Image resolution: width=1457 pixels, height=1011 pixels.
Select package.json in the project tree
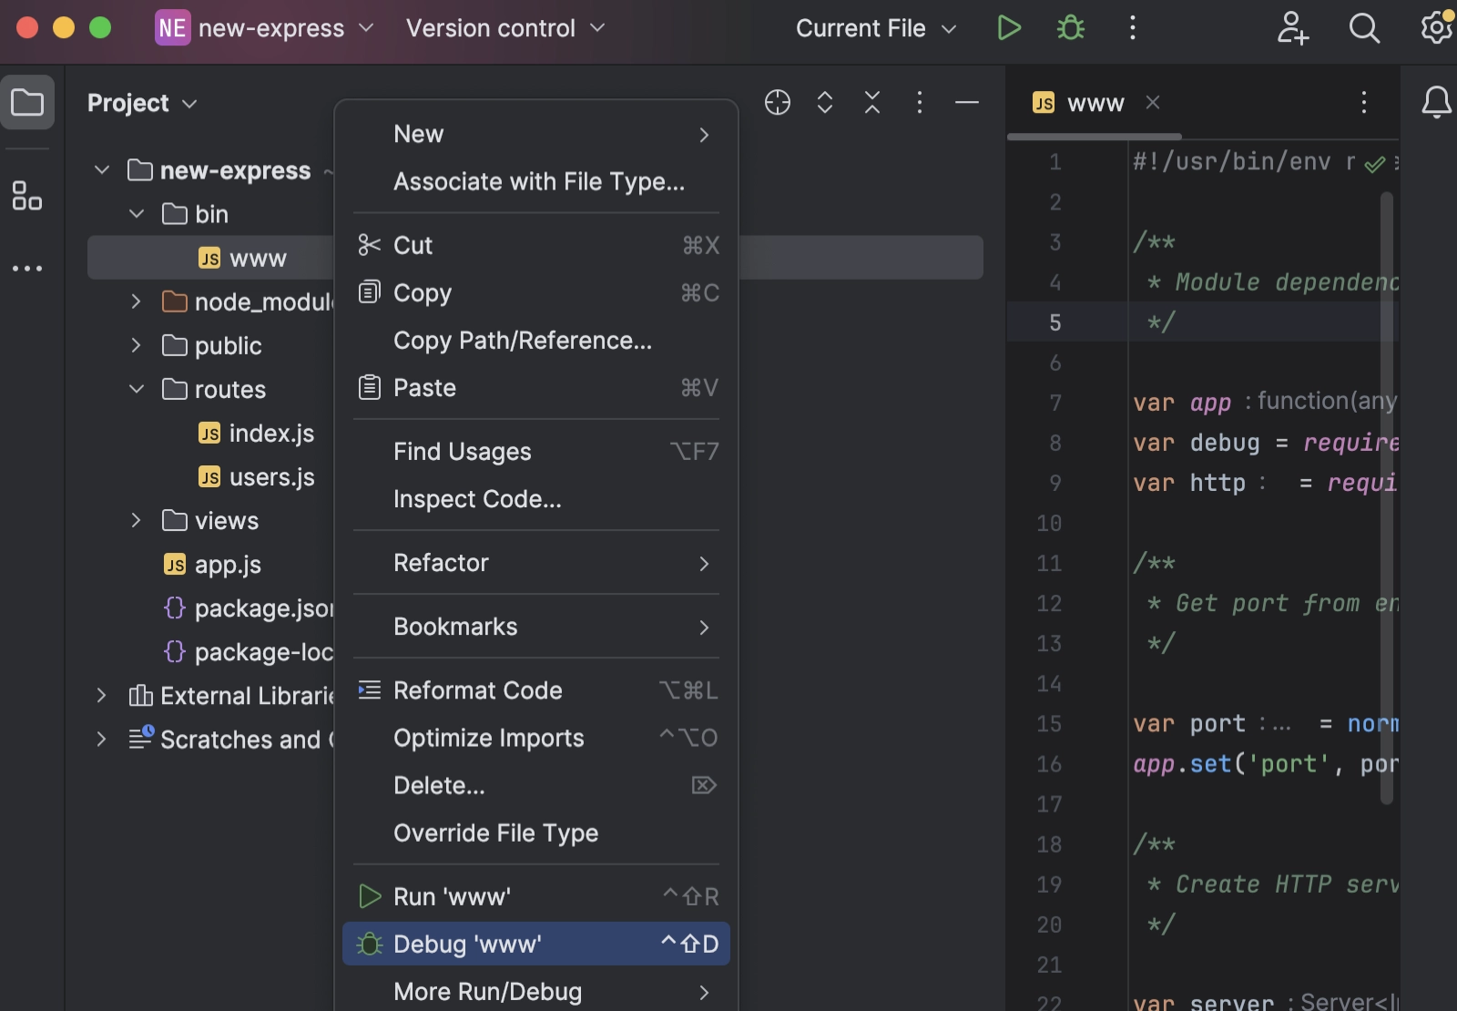coord(248,608)
